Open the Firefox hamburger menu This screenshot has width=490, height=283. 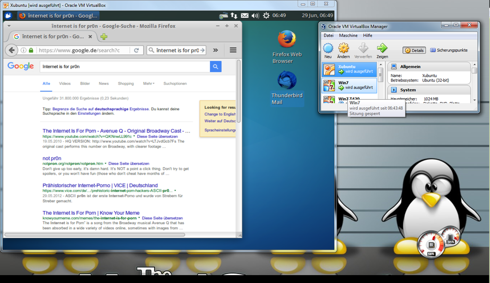pos(233,50)
